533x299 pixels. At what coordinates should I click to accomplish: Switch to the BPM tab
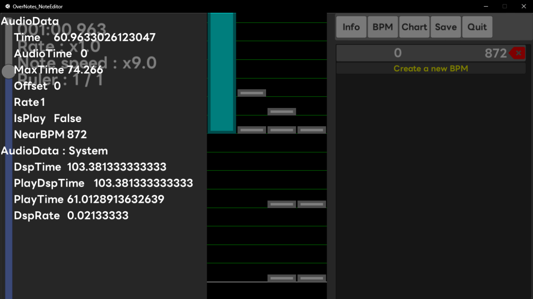pos(382,27)
